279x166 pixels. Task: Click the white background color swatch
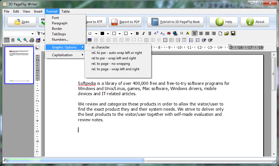pos(114,34)
